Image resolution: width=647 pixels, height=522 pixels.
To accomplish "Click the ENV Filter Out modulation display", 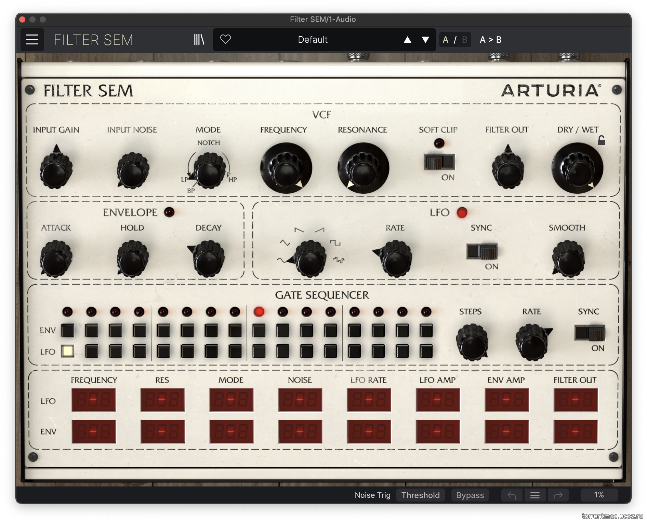I will click(576, 431).
